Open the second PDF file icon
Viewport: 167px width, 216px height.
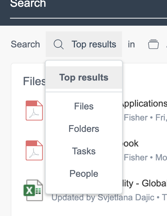pyautogui.click(x=34, y=150)
